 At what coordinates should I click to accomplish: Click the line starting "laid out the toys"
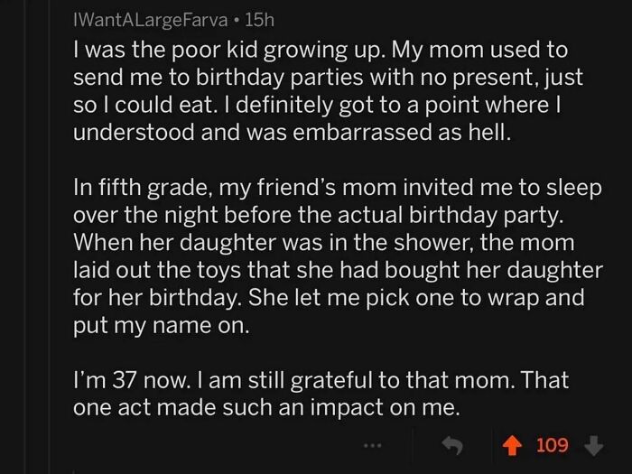click(339, 271)
